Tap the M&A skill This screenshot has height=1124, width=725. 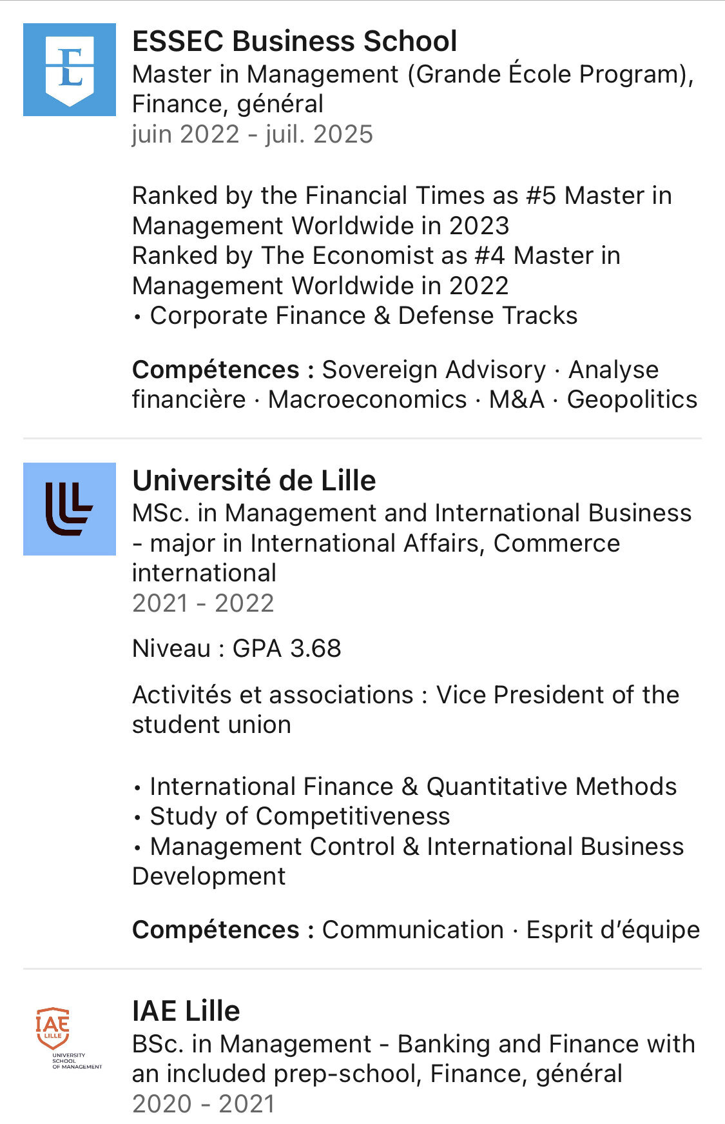tap(517, 399)
